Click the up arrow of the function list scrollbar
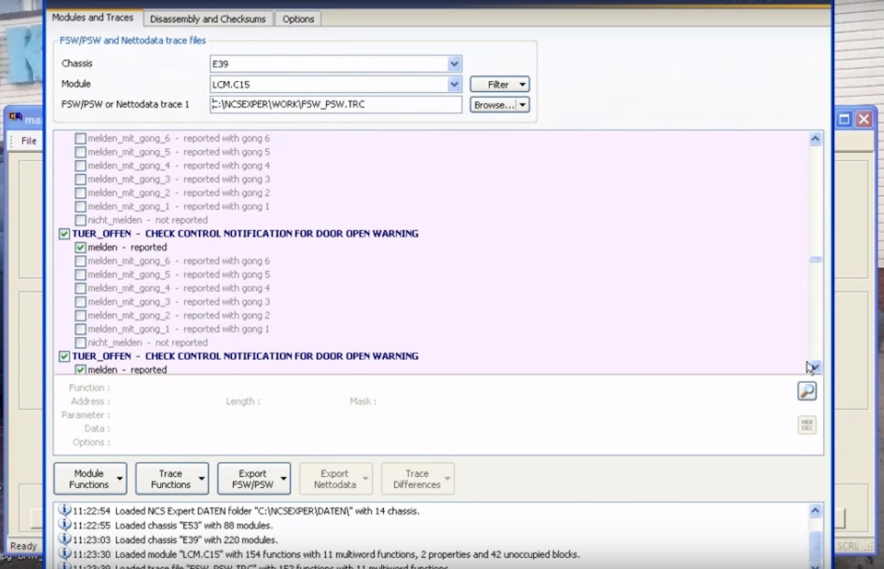Screen dimensions: 884x569 coord(815,139)
